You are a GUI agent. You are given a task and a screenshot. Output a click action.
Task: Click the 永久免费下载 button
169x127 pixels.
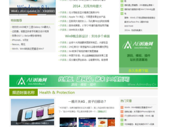coord(138,70)
